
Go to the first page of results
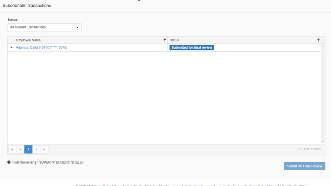click(x=12, y=149)
